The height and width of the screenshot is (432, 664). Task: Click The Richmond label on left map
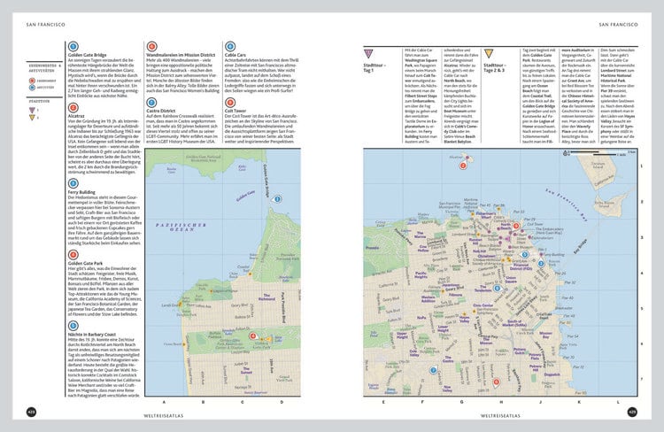tap(266, 297)
